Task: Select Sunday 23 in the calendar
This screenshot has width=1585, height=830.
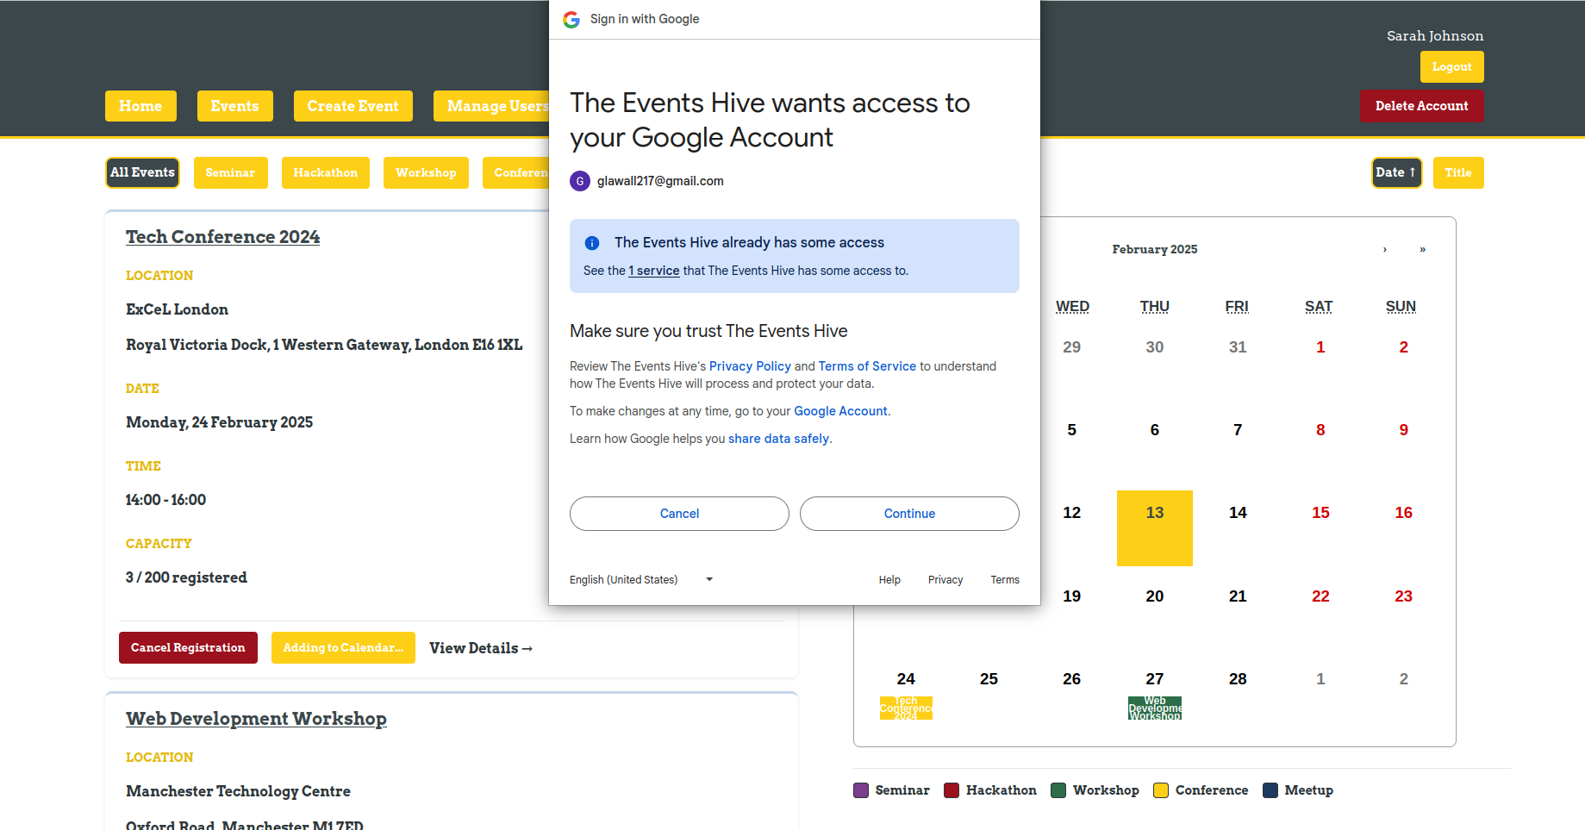Action: tap(1403, 596)
